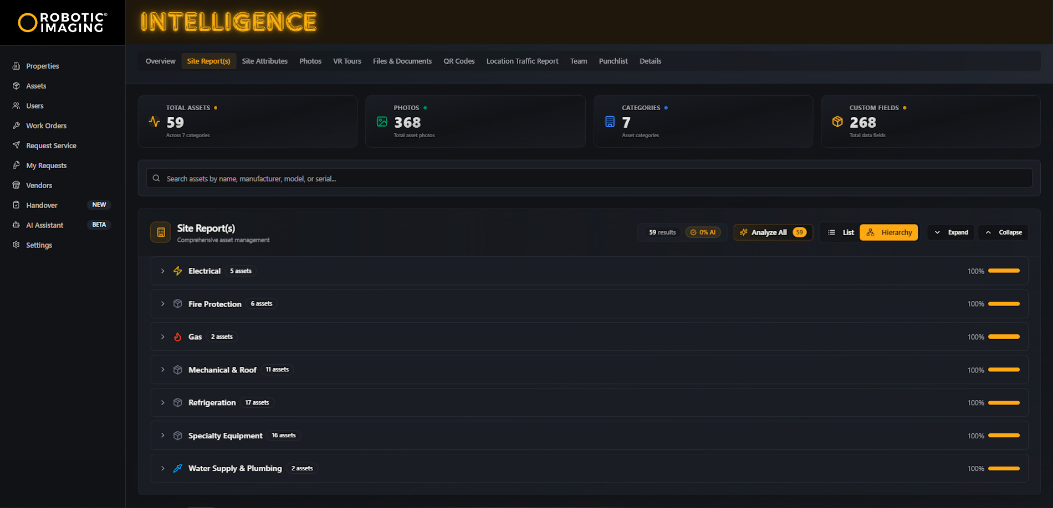Click the Electrical lightning bolt icon

[177, 271]
